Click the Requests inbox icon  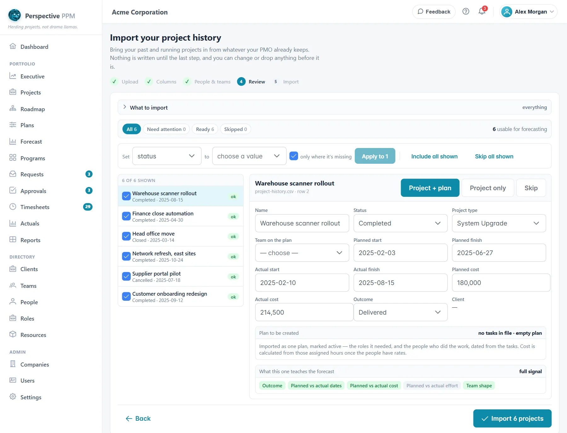point(13,174)
